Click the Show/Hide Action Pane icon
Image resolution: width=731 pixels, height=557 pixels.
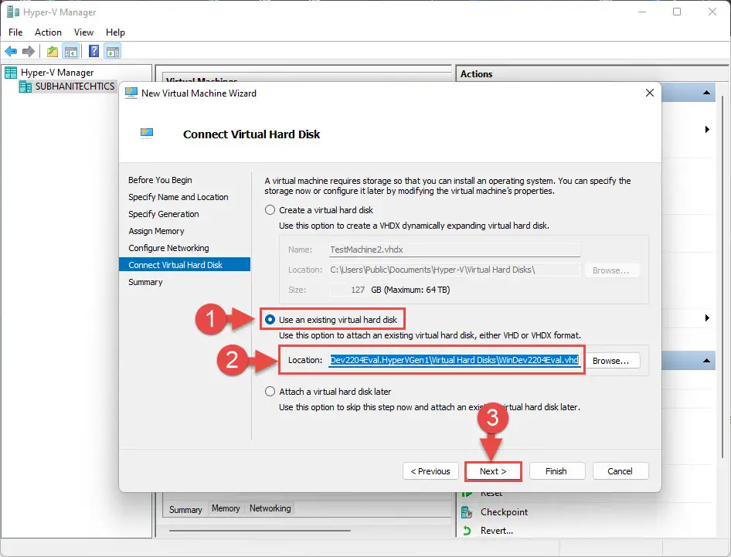click(x=113, y=51)
